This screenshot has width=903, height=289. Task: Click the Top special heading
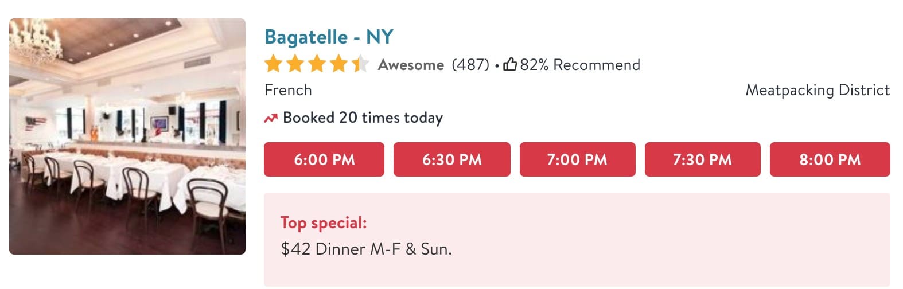324,222
